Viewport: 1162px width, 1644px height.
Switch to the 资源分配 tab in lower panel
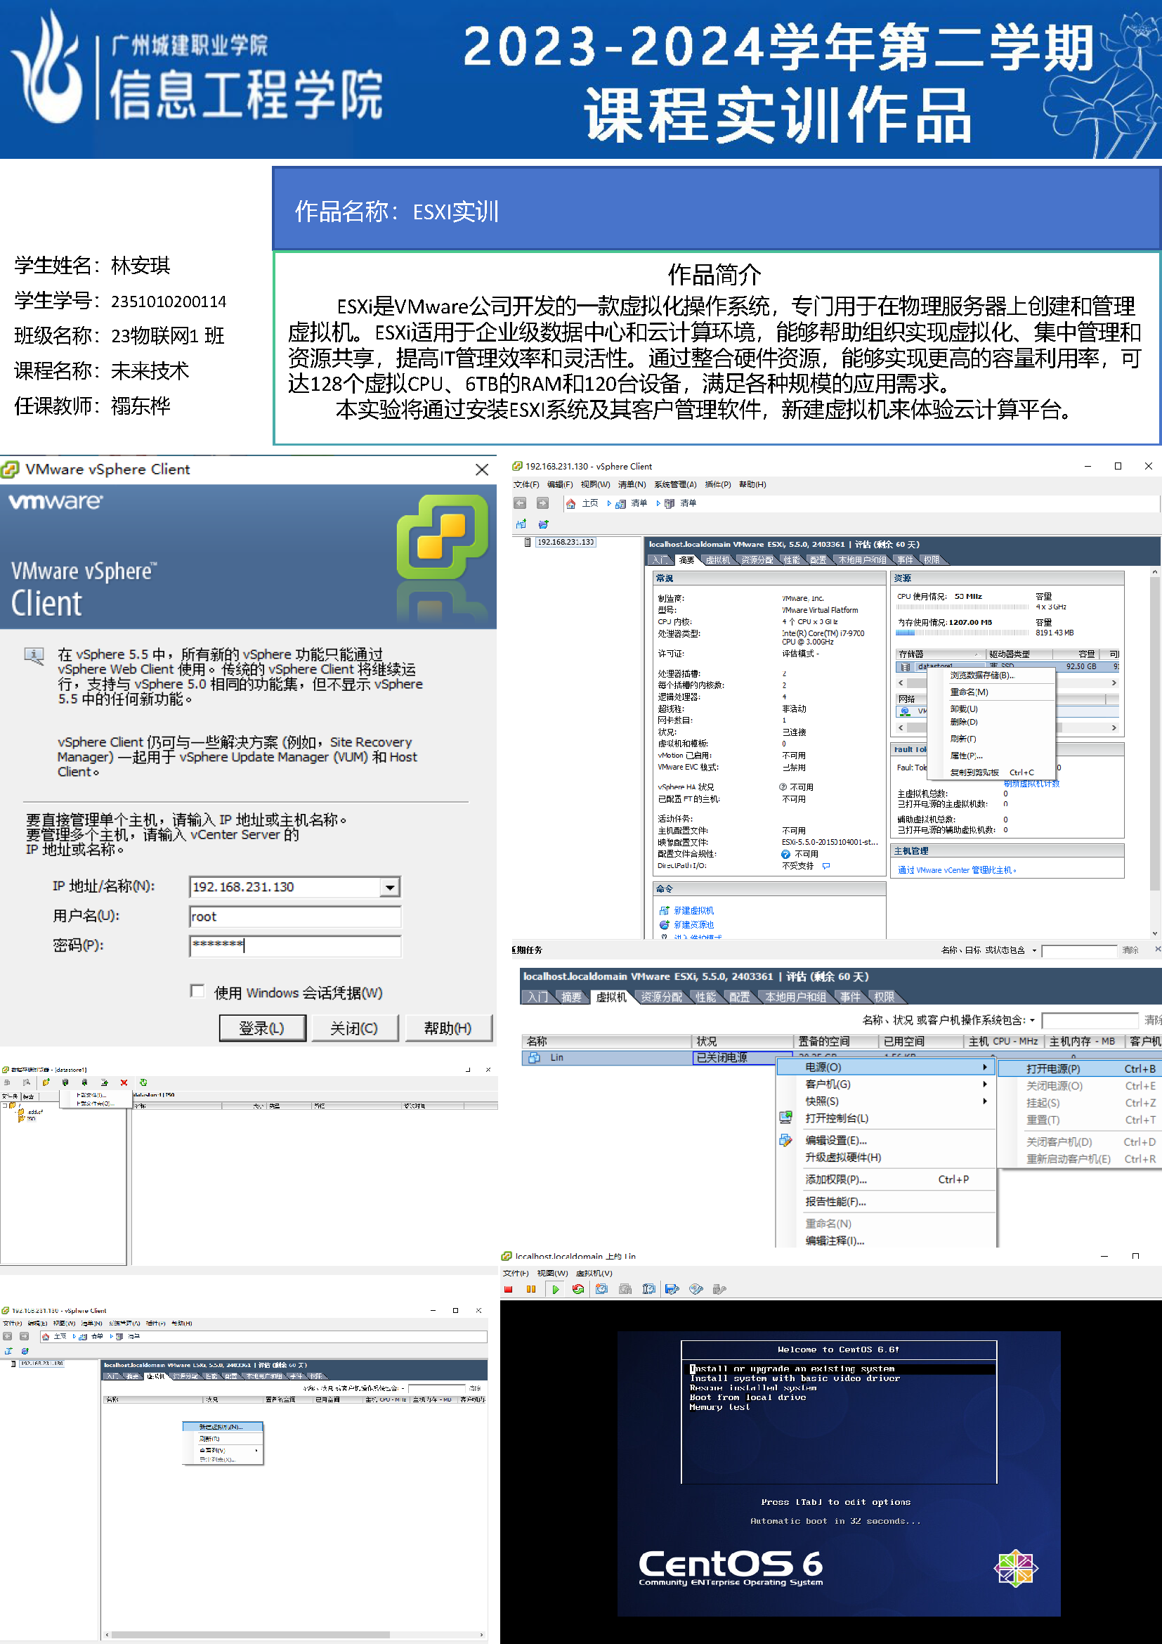661,997
